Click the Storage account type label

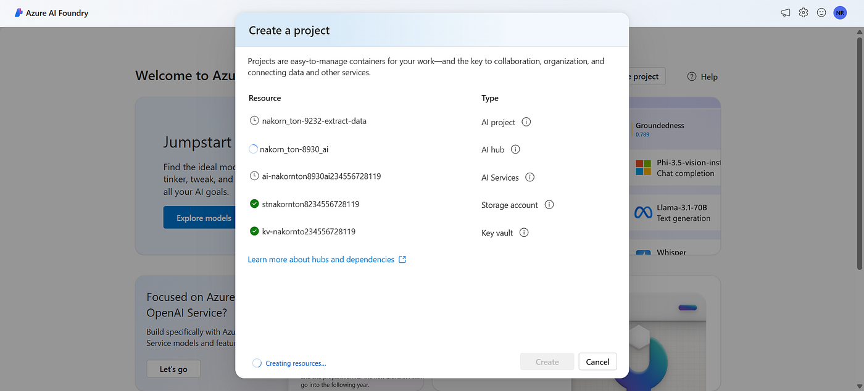click(510, 205)
